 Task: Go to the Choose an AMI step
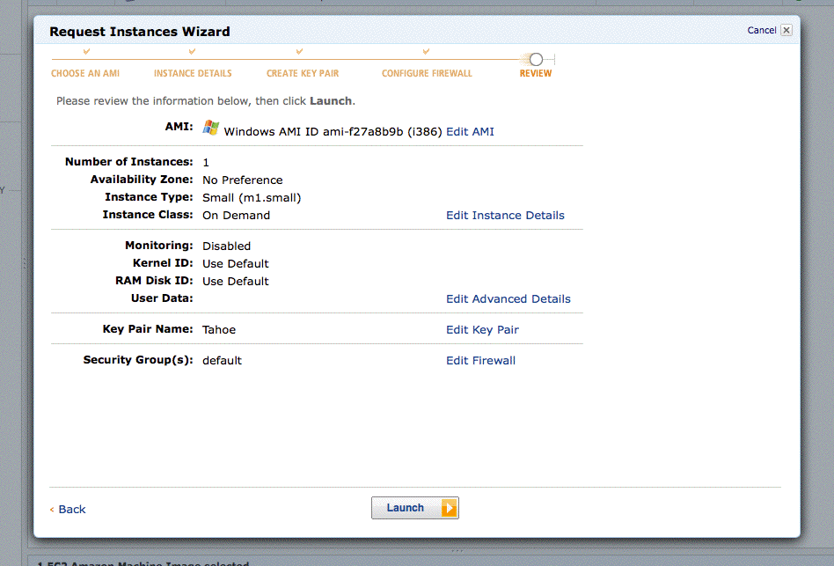(85, 74)
